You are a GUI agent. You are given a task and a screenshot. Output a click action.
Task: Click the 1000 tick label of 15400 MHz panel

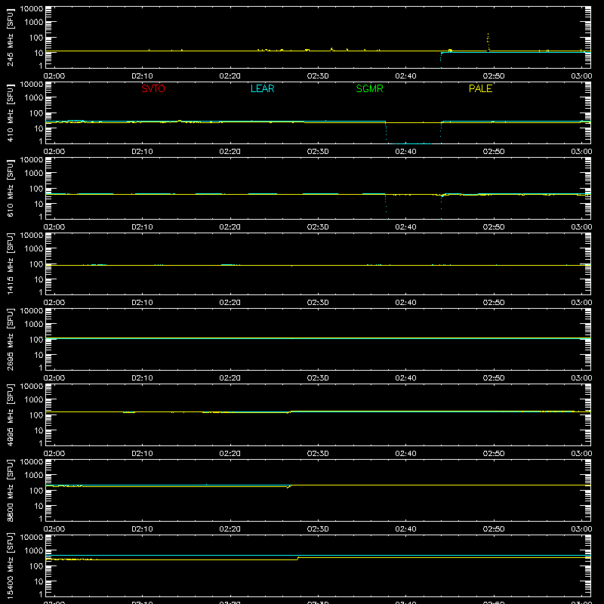click(x=34, y=551)
